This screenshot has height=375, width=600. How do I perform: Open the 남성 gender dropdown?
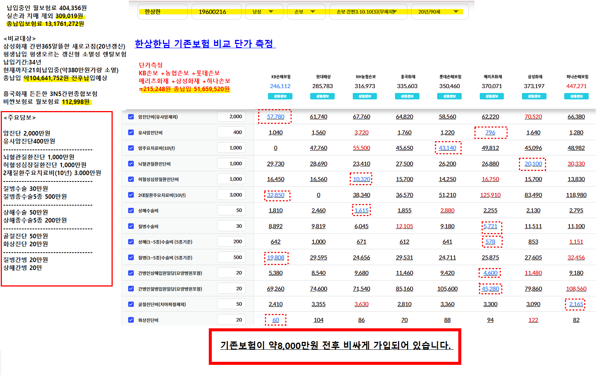coord(264,12)
